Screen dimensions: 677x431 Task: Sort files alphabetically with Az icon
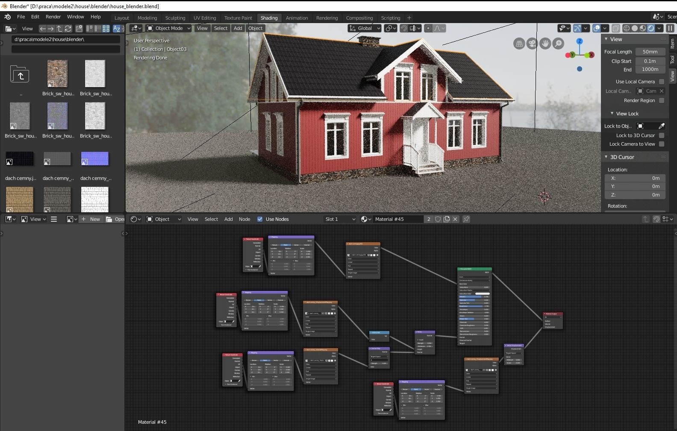[116, 29]
